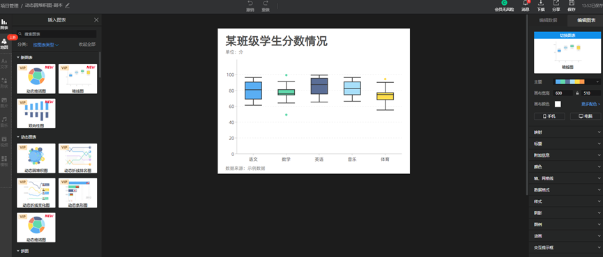Expand the 附加信息 settings section
The image size is (603, 257).
tap(566, 155)
